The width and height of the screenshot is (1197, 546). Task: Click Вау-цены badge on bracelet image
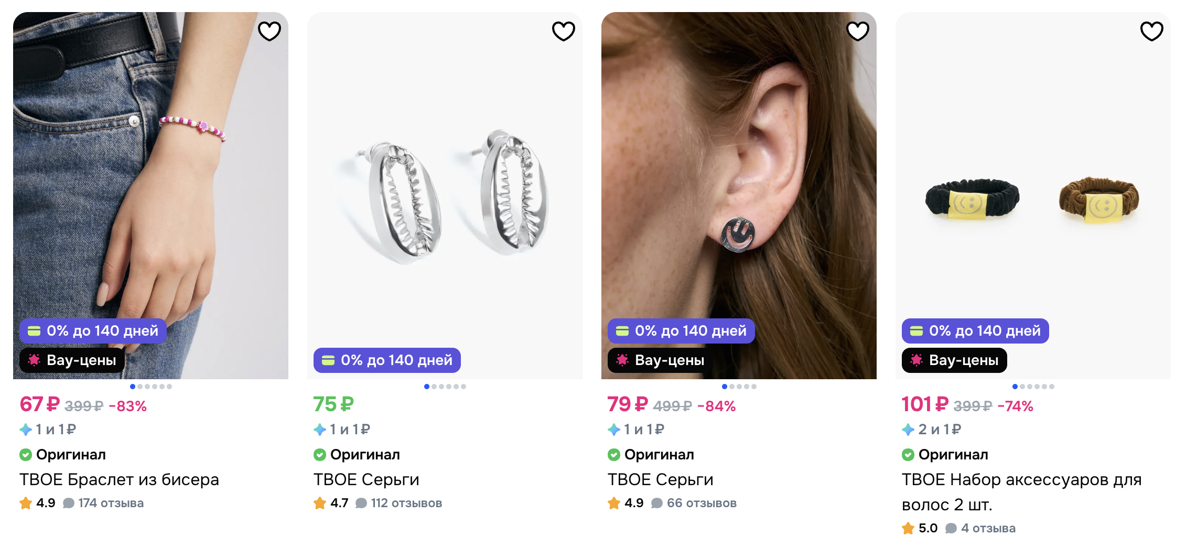pos(72,360)
